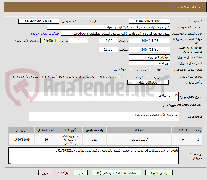This screenshot has height=180, width=207.
Task: Select the 'خدمت' radio button
Action: (x=150, y=70)
